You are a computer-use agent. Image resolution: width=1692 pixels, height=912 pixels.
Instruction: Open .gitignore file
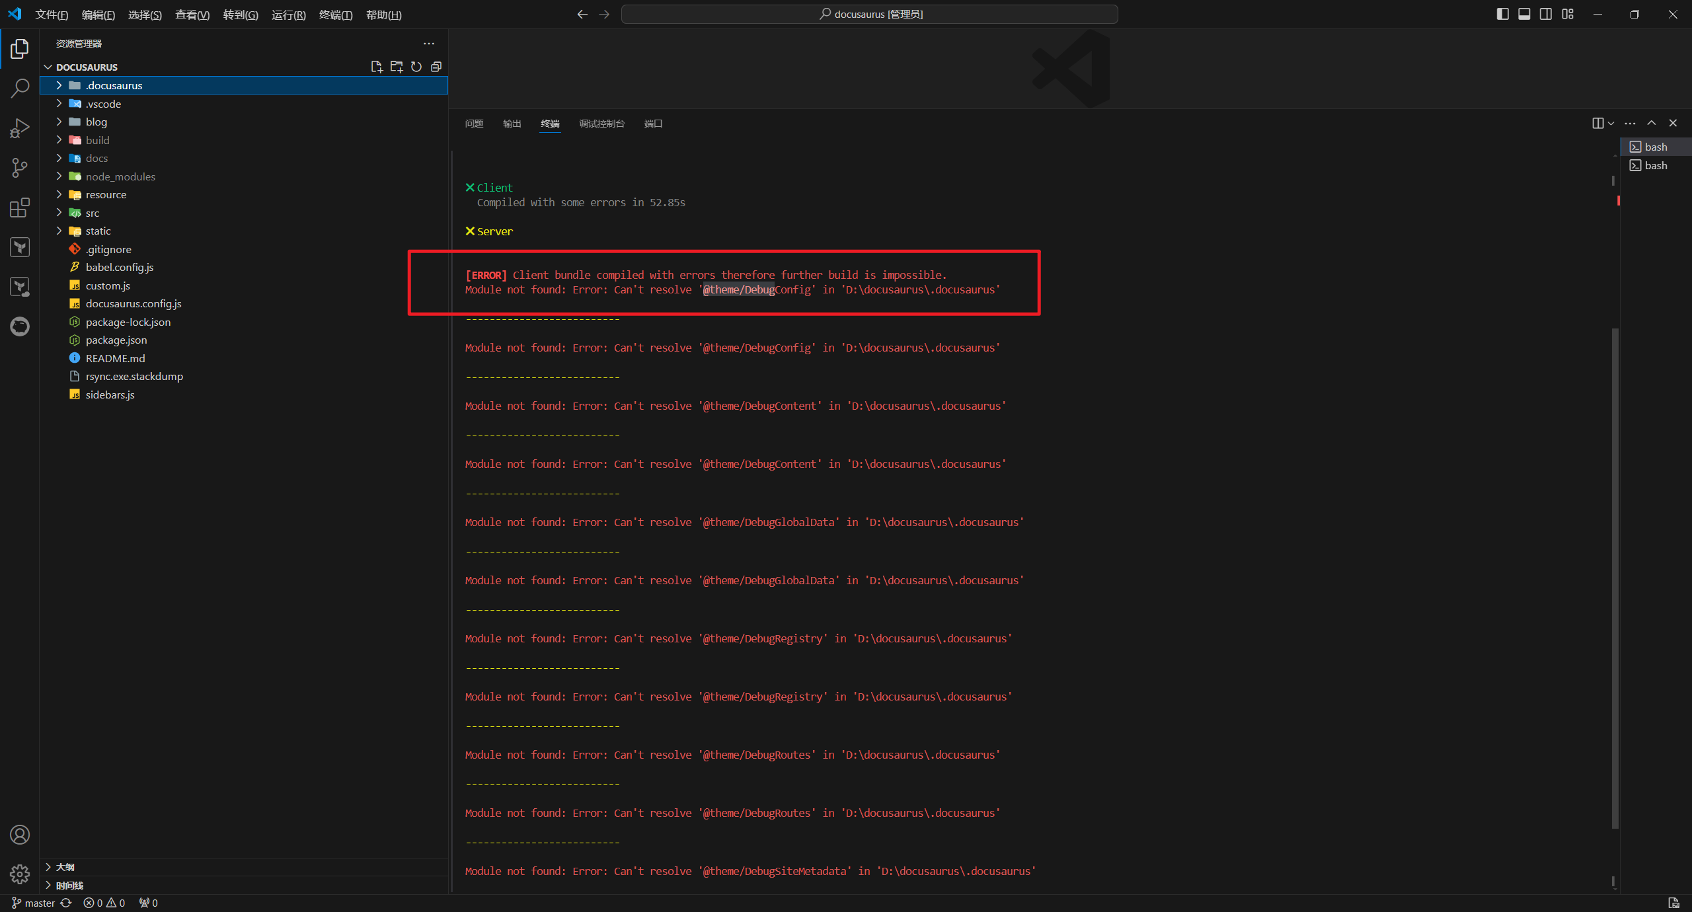coord(244,249)
